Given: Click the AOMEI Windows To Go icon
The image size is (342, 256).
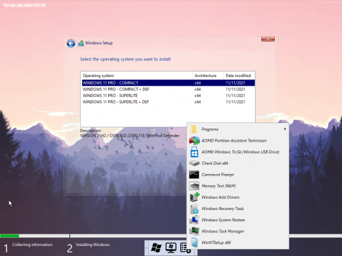Looking at the screenshot, I should (194, 152).
